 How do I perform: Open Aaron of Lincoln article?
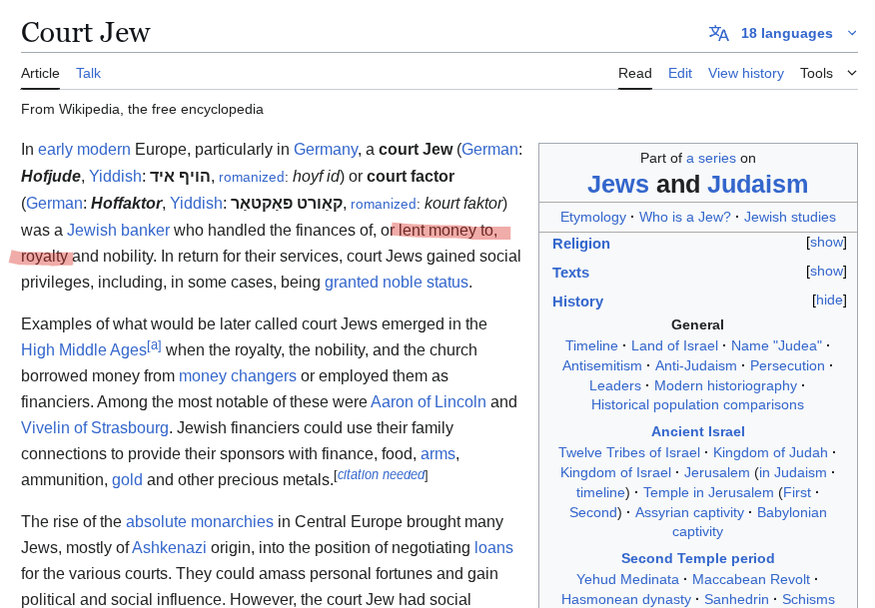coord(429,401)
